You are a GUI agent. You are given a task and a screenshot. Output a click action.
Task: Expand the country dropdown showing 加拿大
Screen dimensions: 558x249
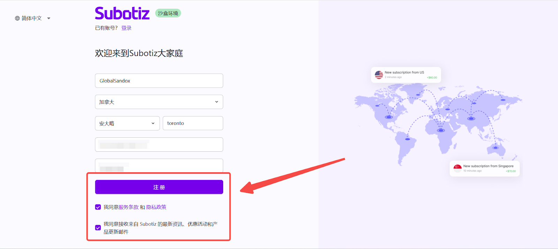click(159, 102)
